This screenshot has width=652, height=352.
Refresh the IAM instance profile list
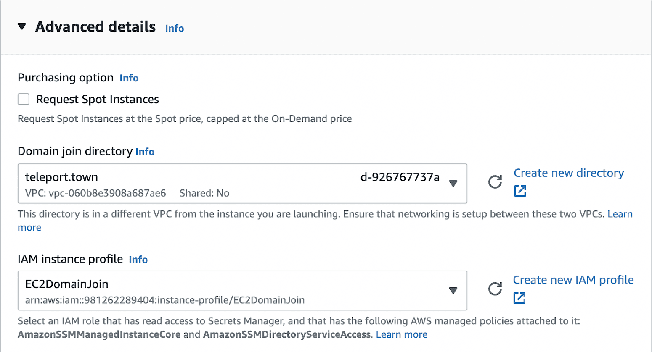coord(495,289)
